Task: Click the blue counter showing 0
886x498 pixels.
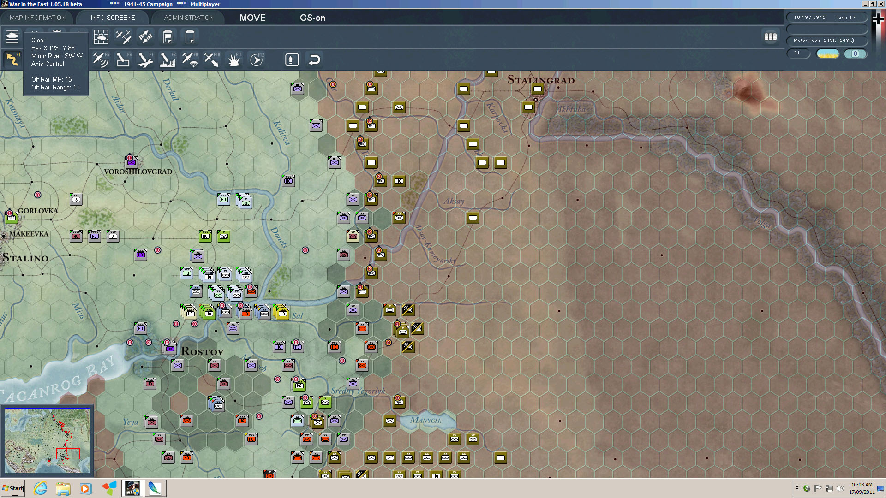Action: [855, 53]
